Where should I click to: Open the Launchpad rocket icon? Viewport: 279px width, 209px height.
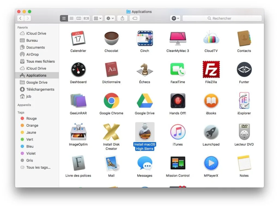click(x=211, y=132)
